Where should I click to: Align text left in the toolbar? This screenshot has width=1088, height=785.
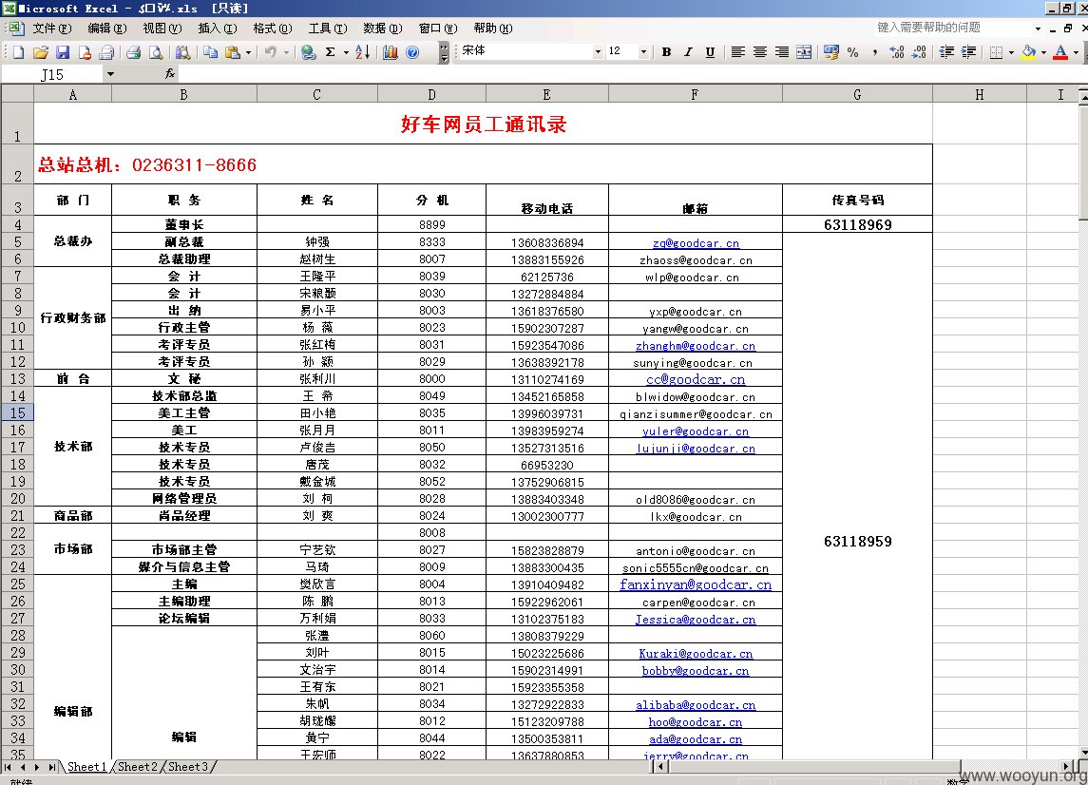(737, 52)
